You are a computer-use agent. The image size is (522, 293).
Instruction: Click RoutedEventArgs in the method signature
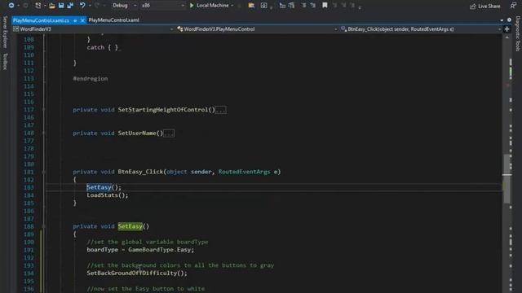click(x=245, y=172)
